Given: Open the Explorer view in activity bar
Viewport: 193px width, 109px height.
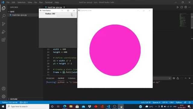Looking at the screenshot, I should pos(4,8).
